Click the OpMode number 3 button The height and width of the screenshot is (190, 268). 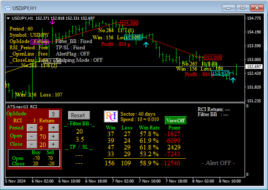(x=54, y=114)
